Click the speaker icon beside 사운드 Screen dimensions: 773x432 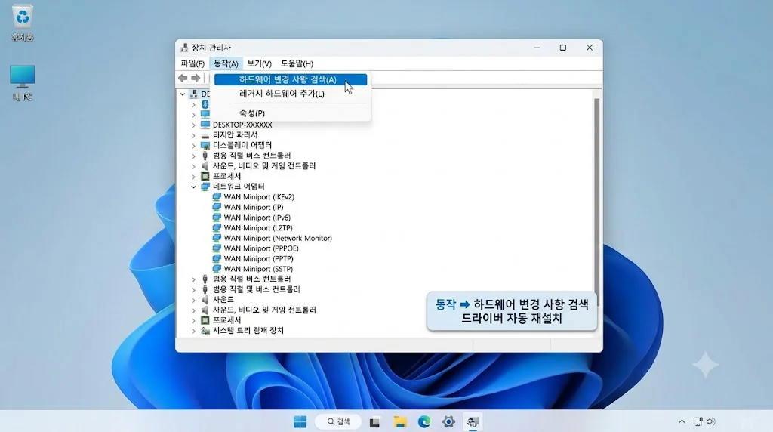click(x=205, y=300)
